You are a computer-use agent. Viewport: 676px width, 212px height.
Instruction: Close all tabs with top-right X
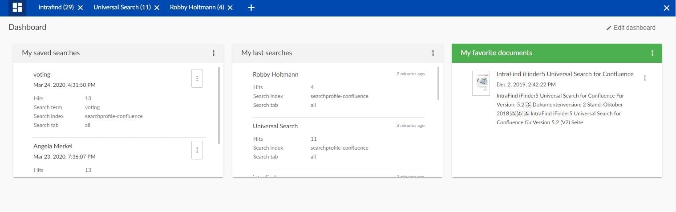tap(667, 8)
